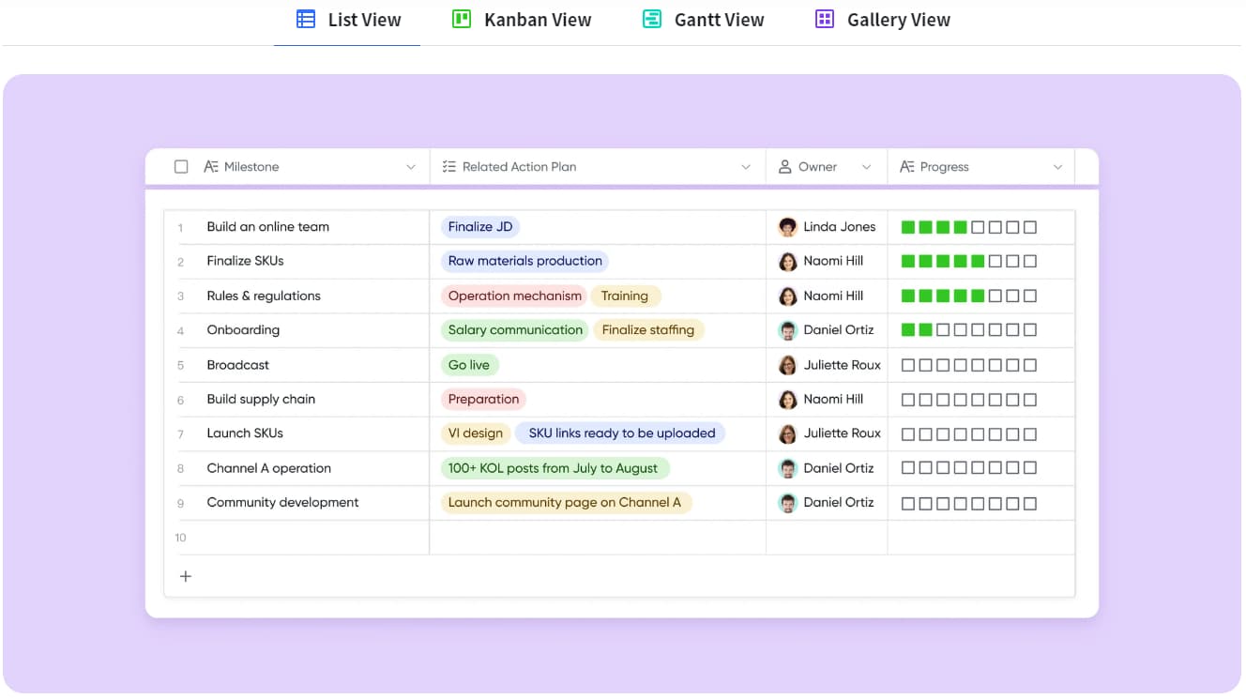Click last progress box for Build an online team
Viewport: 1246px width, 699px height.
point(1030,227)
